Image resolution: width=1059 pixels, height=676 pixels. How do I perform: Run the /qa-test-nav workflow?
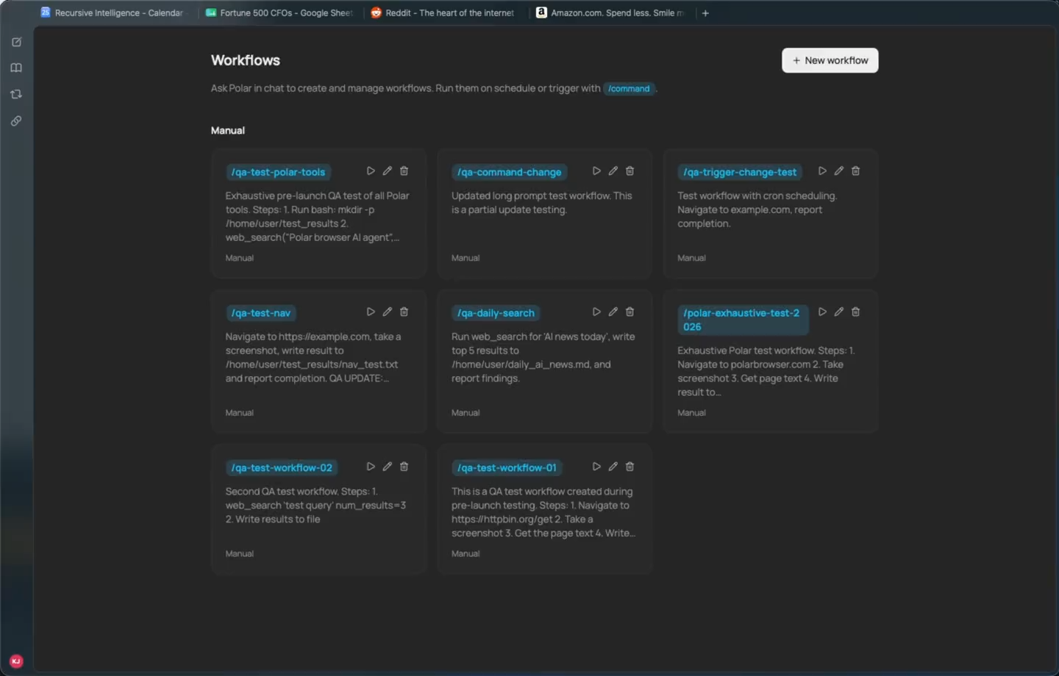pos(371,312)
